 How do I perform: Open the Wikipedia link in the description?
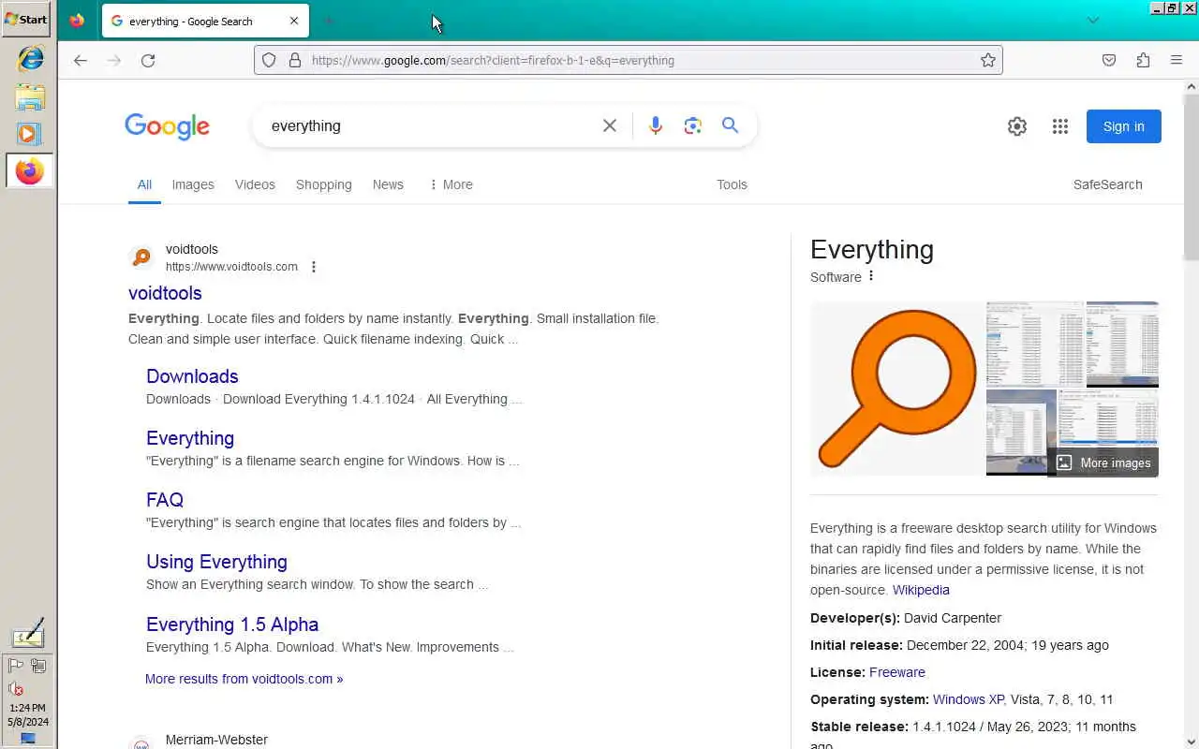pos(921,590)
